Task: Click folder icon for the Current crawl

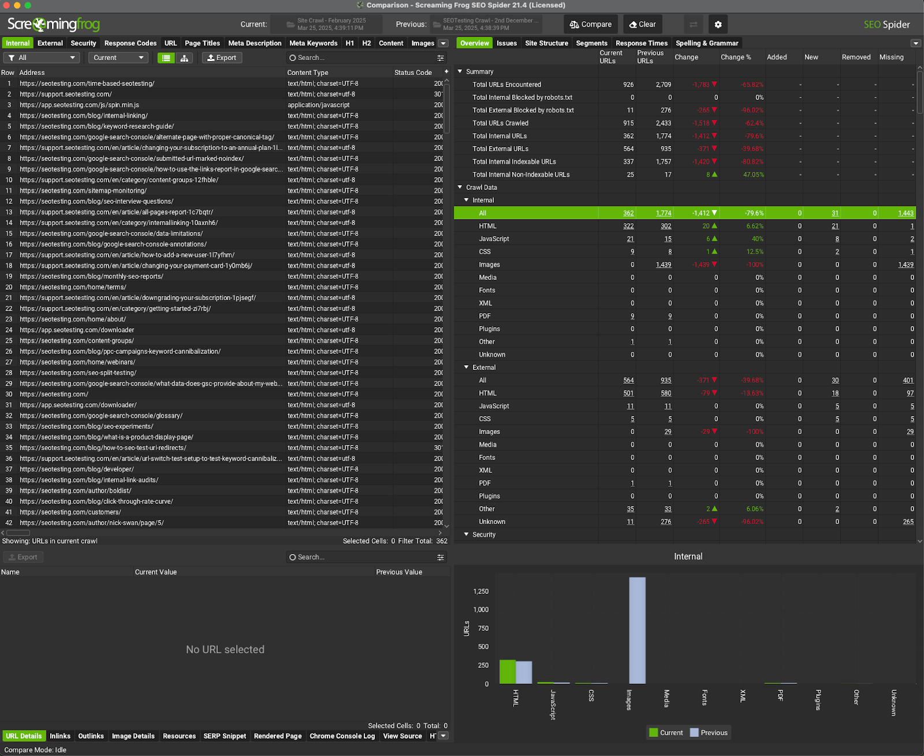Action: [290, 24]
